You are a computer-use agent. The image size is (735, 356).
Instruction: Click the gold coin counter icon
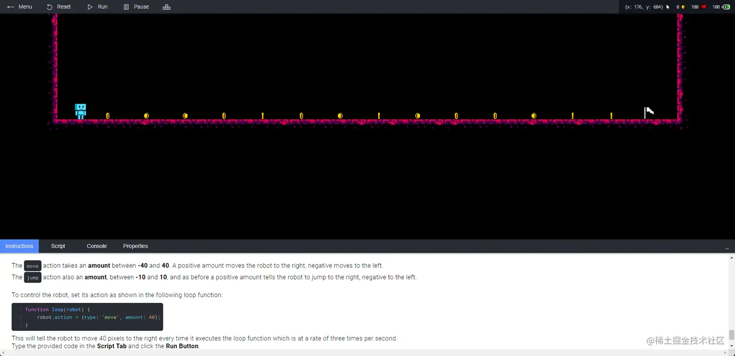[x=683, y=7]
